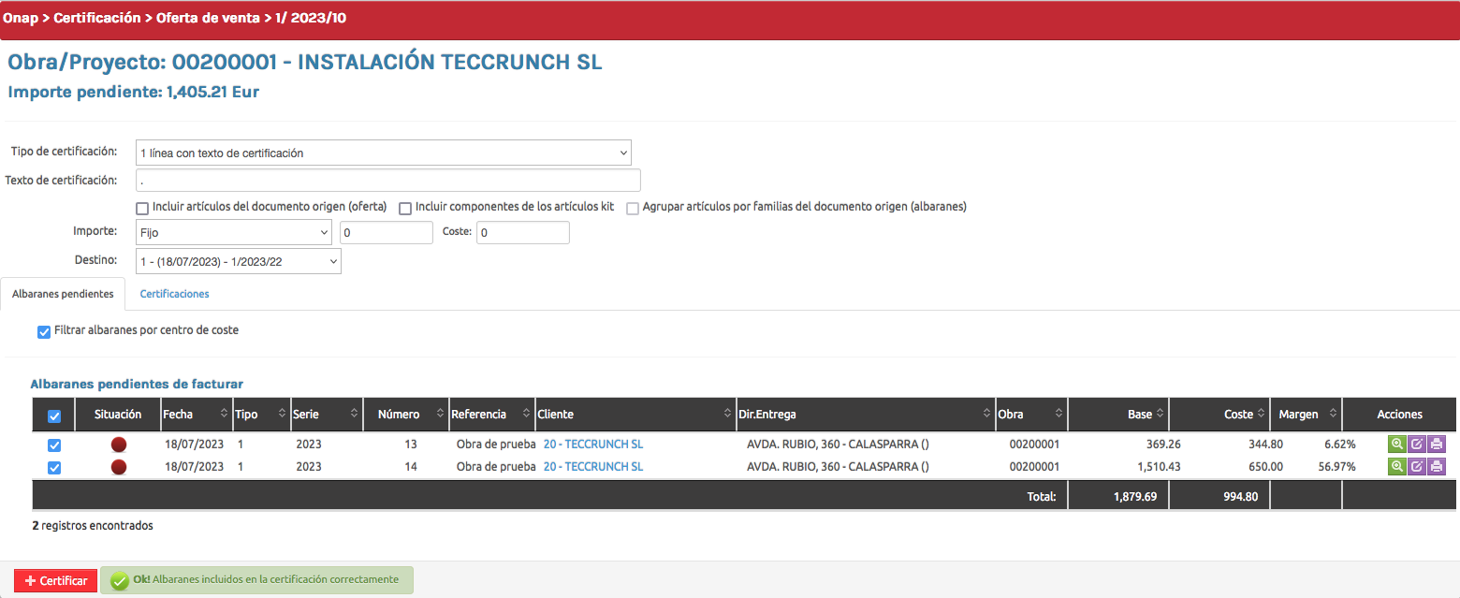Click the zoom icon for albarán number 13
Screen dimensions: 1460x598
point(1396,445)
